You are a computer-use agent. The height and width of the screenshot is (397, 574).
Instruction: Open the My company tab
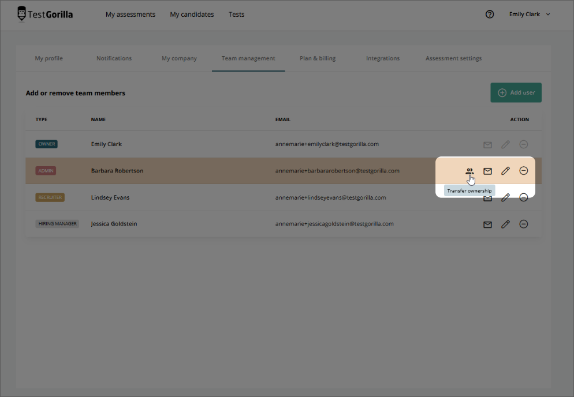[179, 58]
